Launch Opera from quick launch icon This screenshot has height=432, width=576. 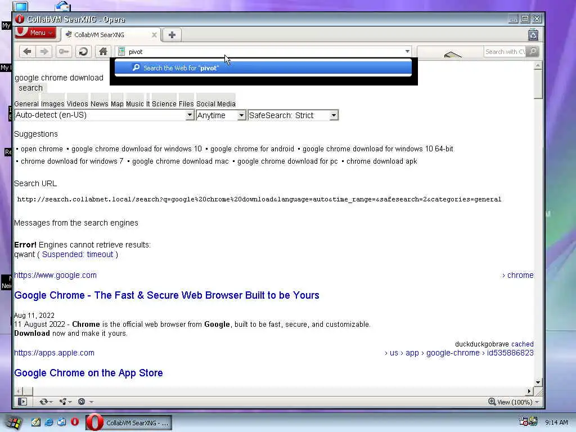point(75,422)
